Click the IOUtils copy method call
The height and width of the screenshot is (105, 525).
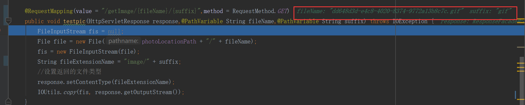(x=70, y=92)
